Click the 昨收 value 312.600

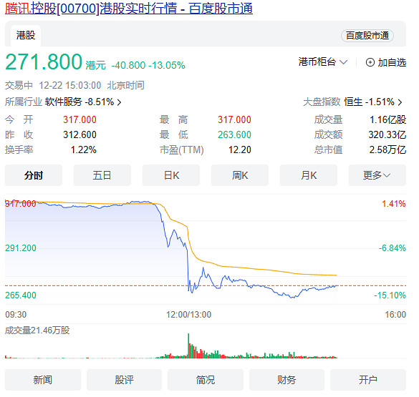[80, 134]
